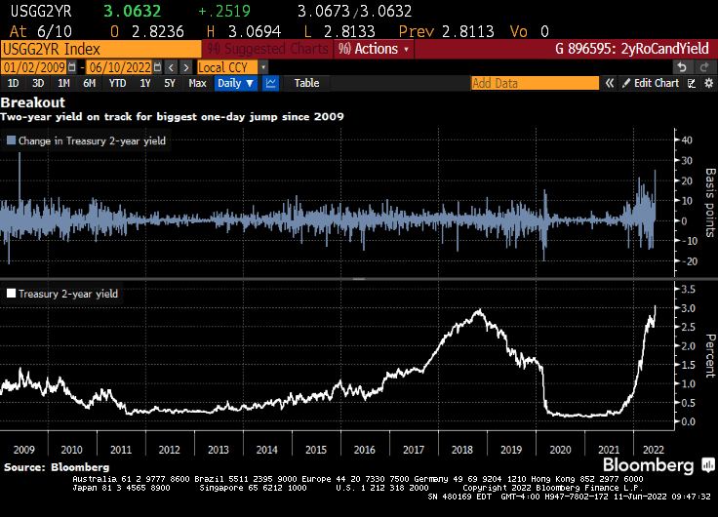718x517 pixels.
Task: Toggle Change in Treasury 2-year yield legend
Action: [11, 141]
